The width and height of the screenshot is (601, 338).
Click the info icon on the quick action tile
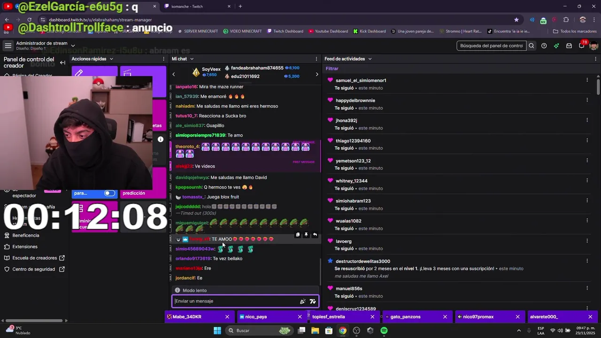coord(161,139)
